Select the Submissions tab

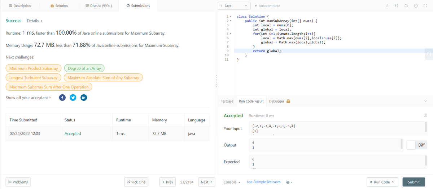coord(138,6)
